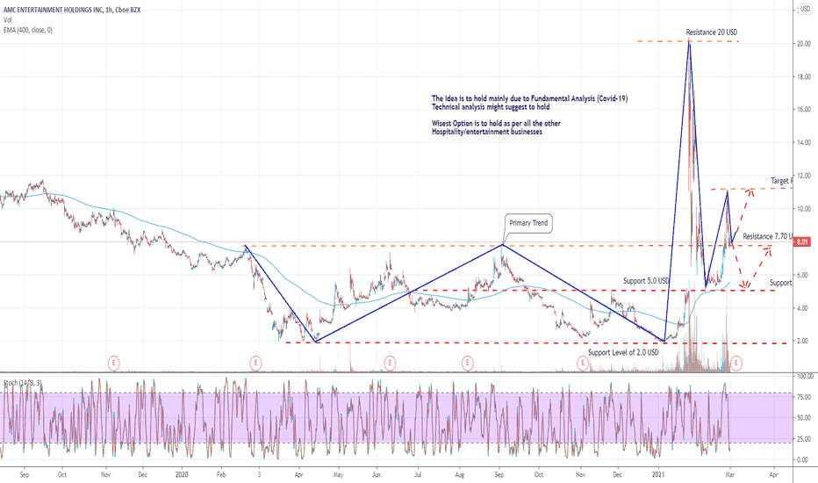Click the Support Level of 2.0 USD label
Viewport: 818px width, 483px height.
(x=623, y=352)
